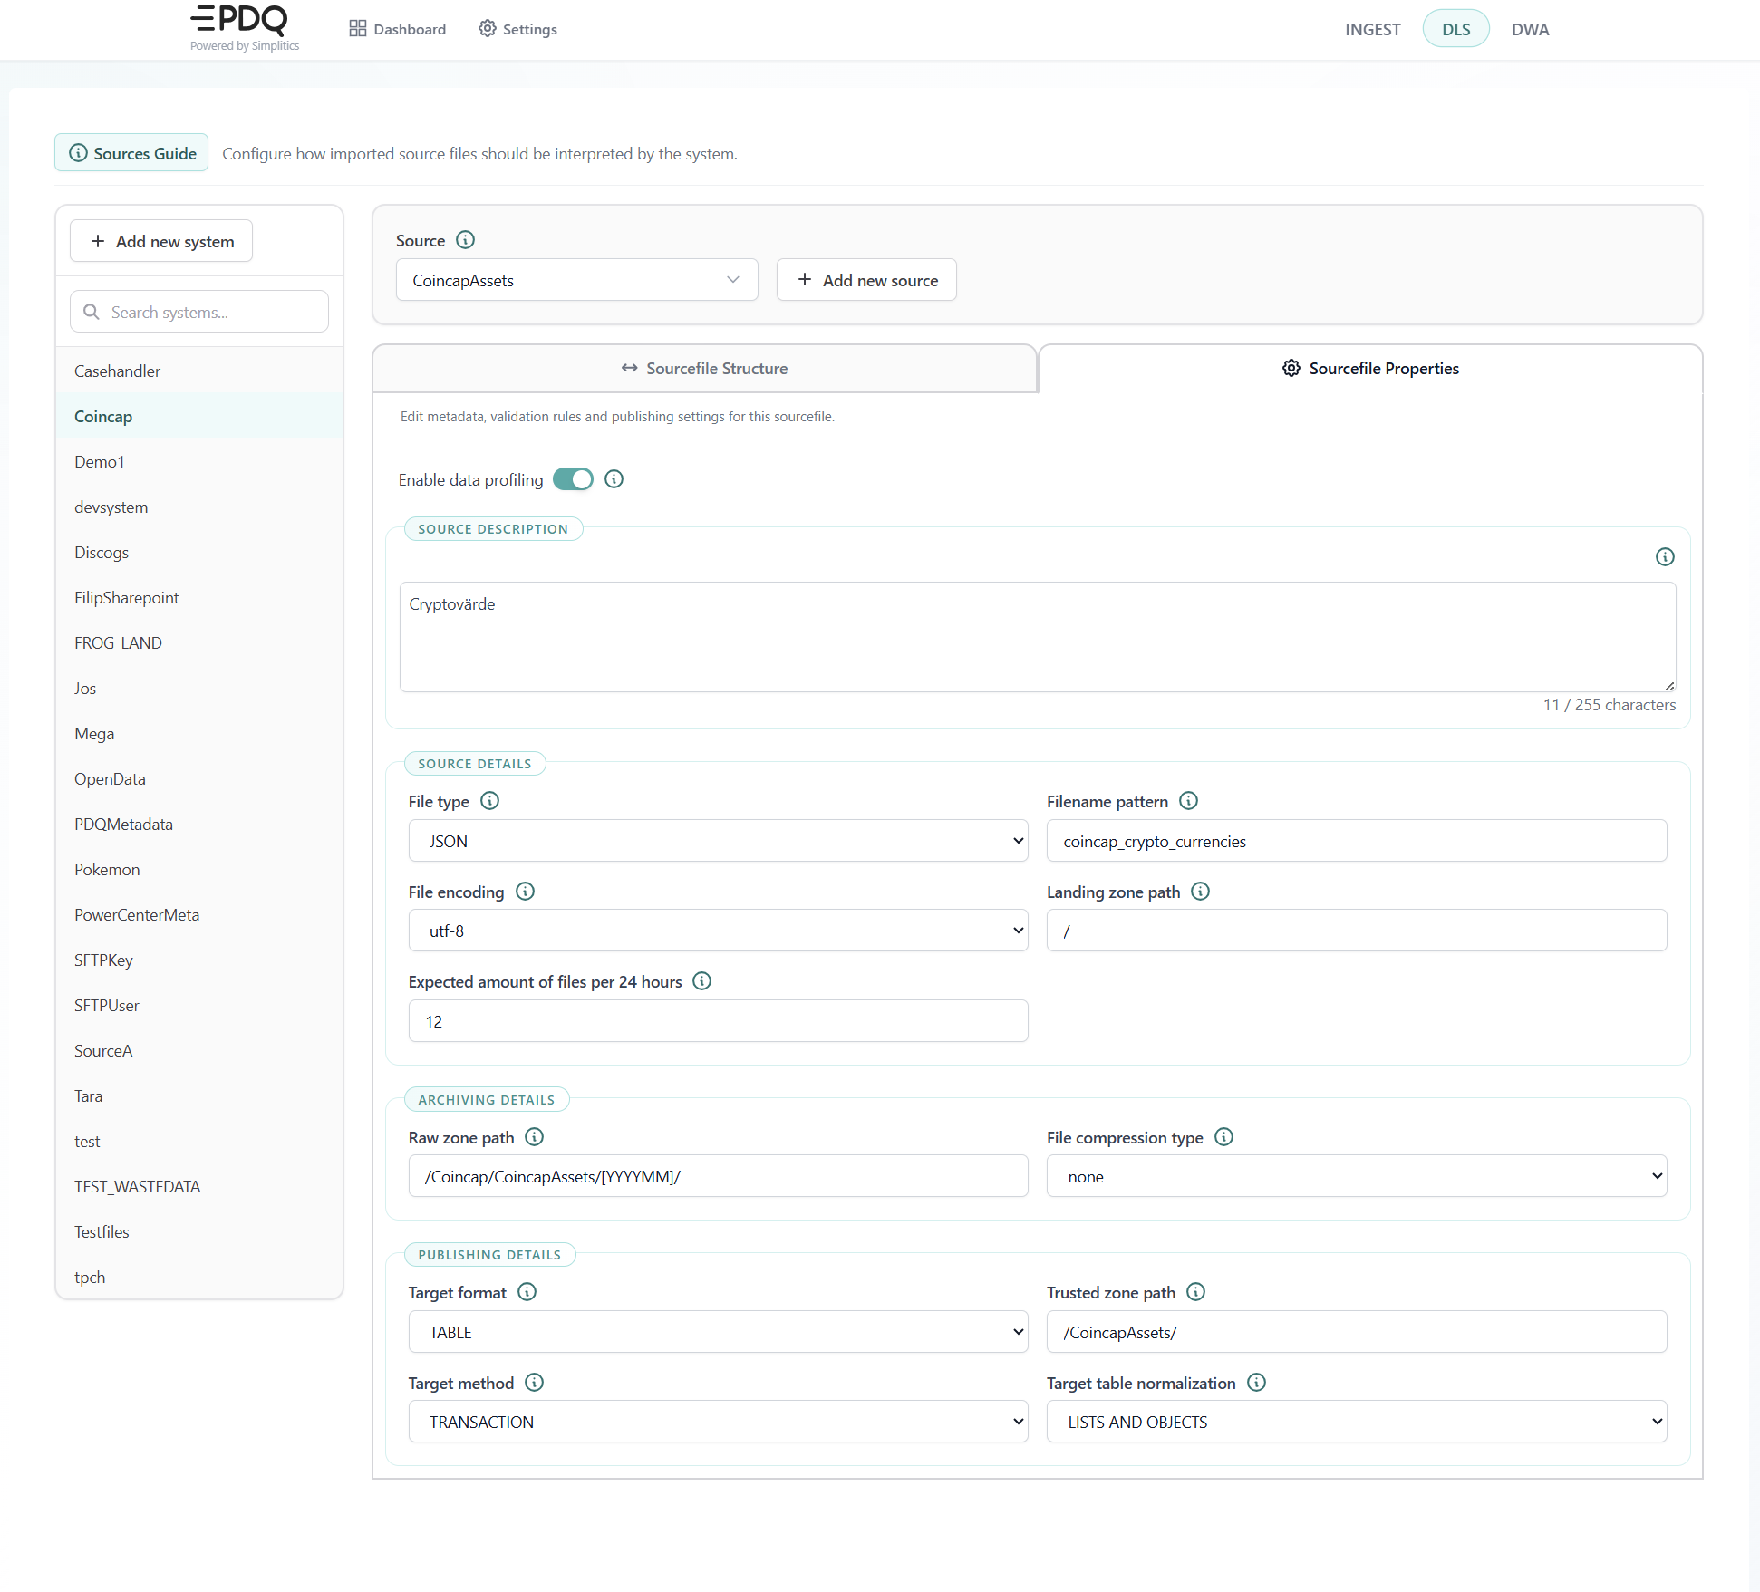
Task: Click info icon next to Filename pattern
Action: (x=1188, y=801)
